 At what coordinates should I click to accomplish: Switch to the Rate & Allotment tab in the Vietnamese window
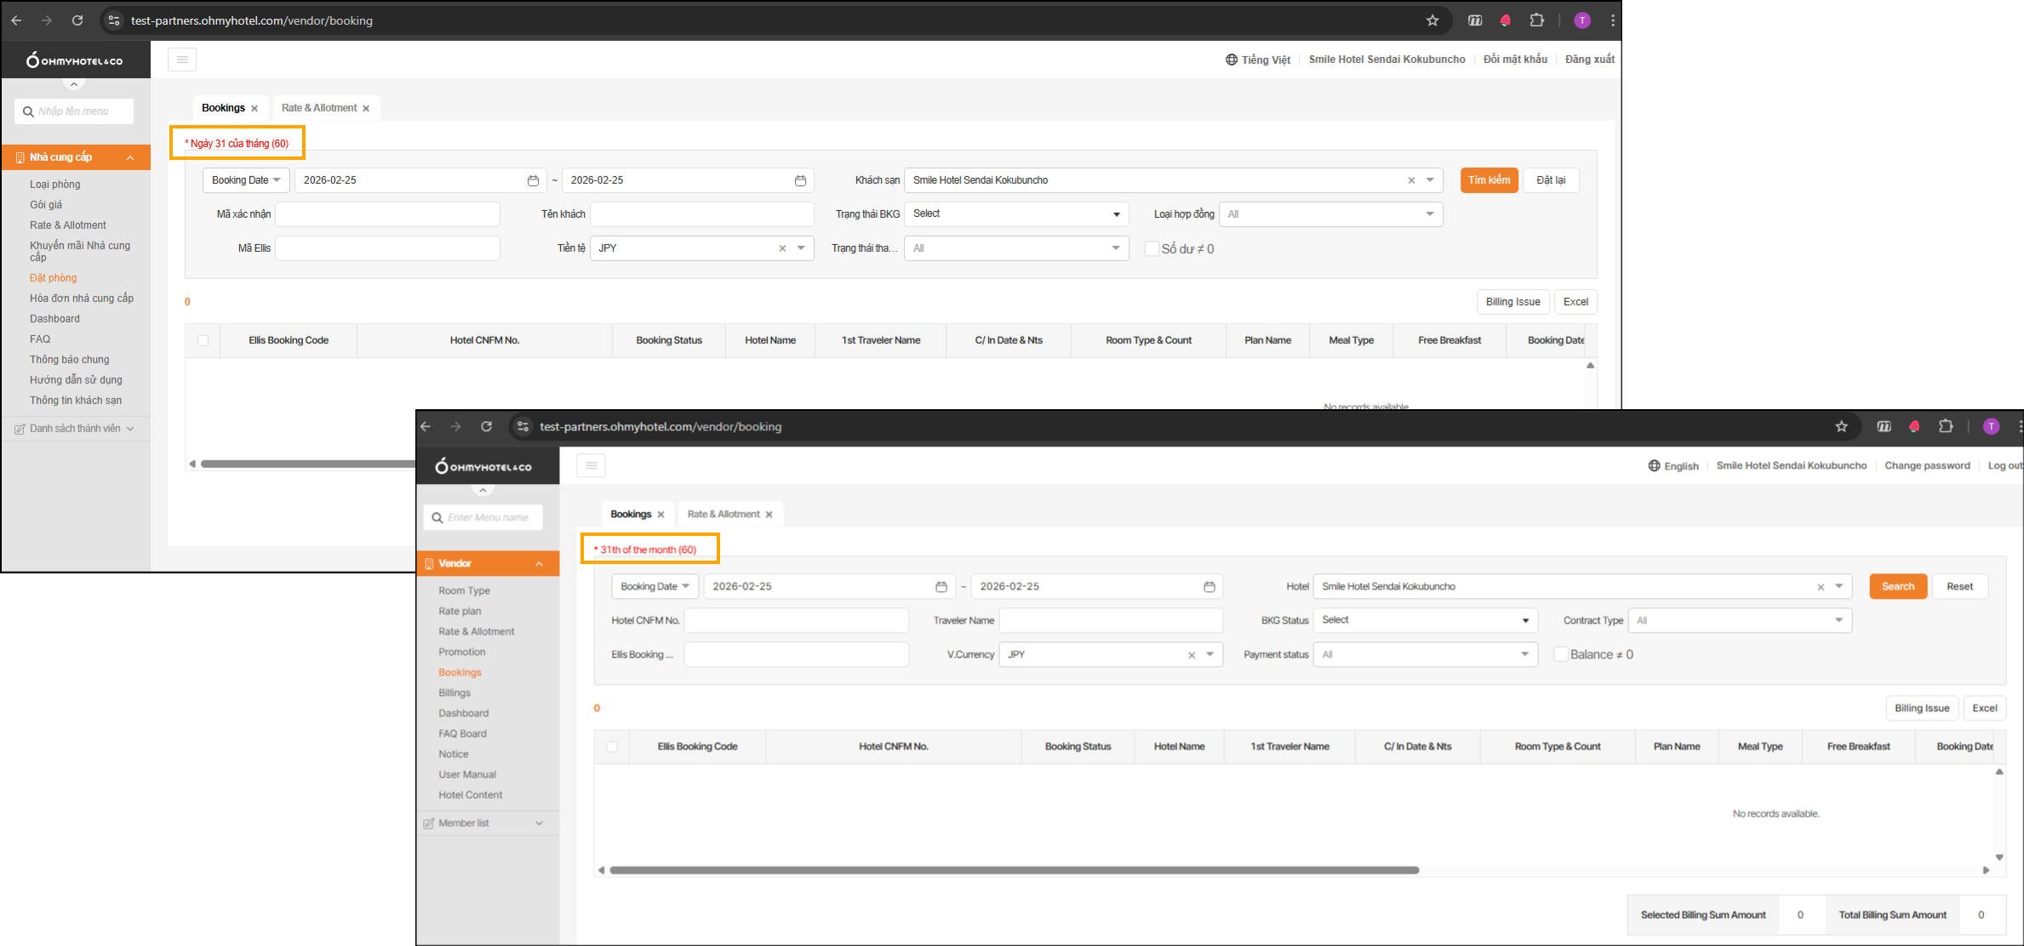tap(319, 108)
